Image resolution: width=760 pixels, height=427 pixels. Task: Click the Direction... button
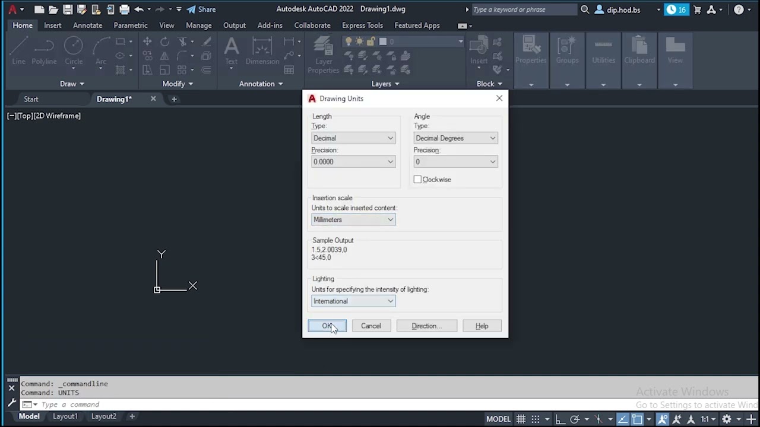click(427, 326)
